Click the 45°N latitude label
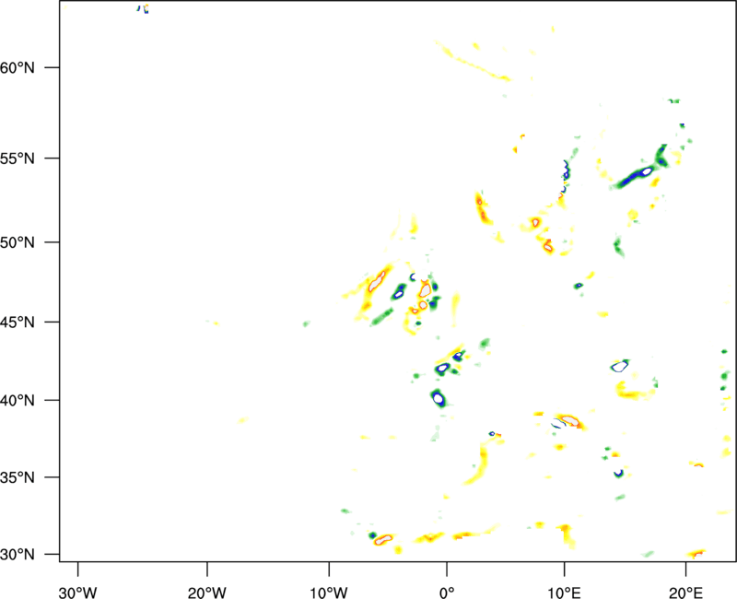 click(18, 323)
